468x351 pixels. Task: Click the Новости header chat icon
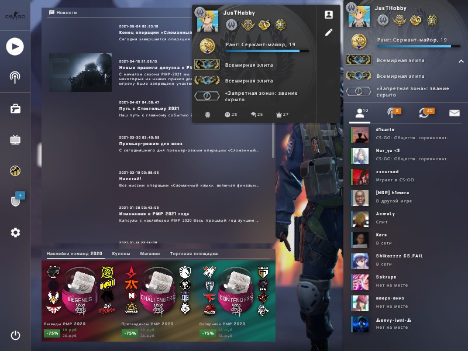pyautogui.click(x=51, y=12)
